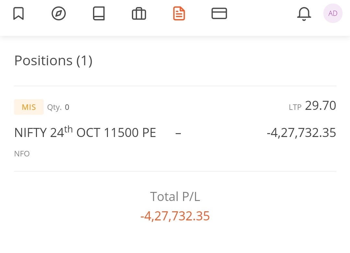Viewport: 350px width, 253px height.
Task: Open NIFTY 24th OCT 11500 PE position
Action: tap(85, 132)
